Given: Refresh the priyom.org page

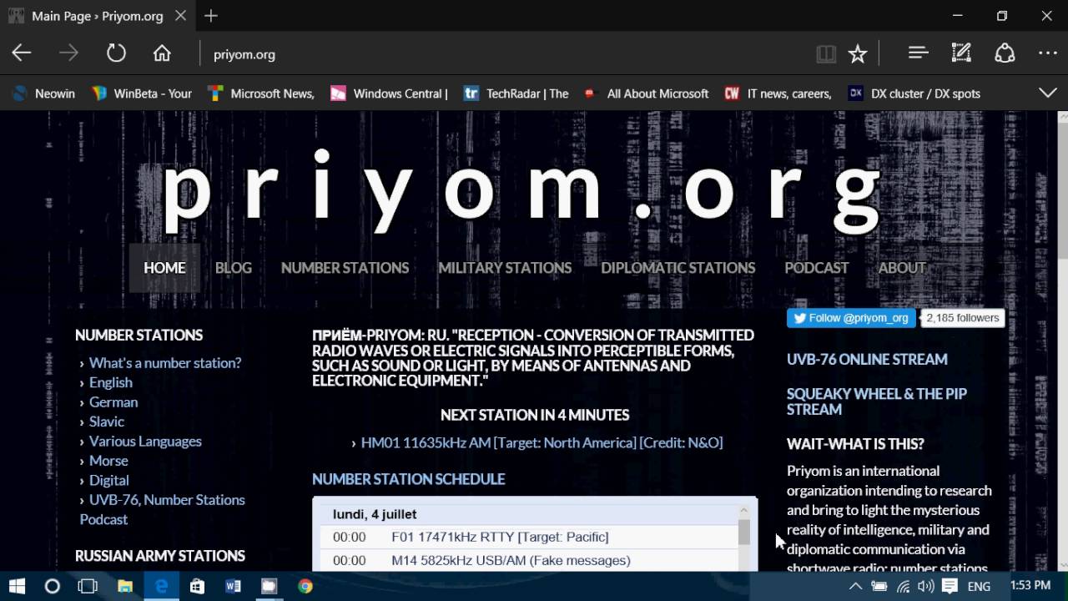Looking at the screenshot, I should coord(116,53).
